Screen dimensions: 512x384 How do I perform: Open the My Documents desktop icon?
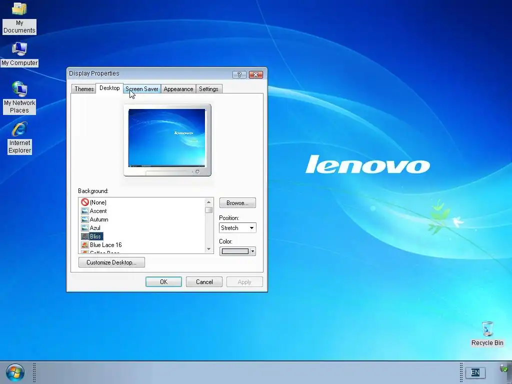pos(19,18)
